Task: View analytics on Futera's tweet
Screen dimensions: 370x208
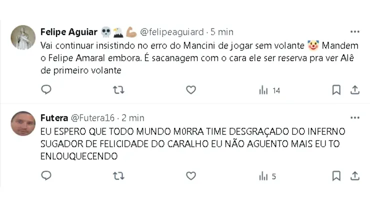Action: [x=267, y=176]
